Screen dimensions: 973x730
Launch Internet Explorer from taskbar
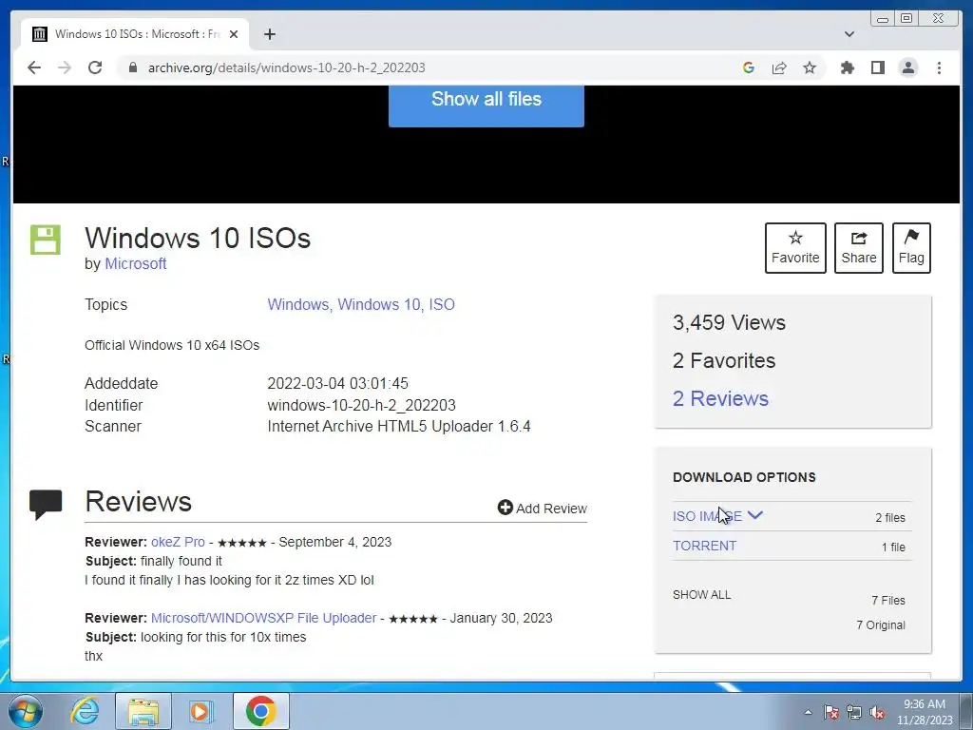[x=85, y=711]
